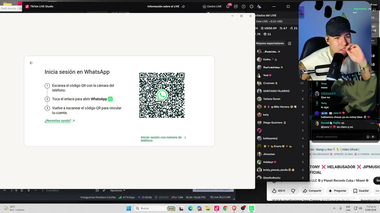Open File Explorer from the taskbar
380x213 pixels.
tap(208, 208)
